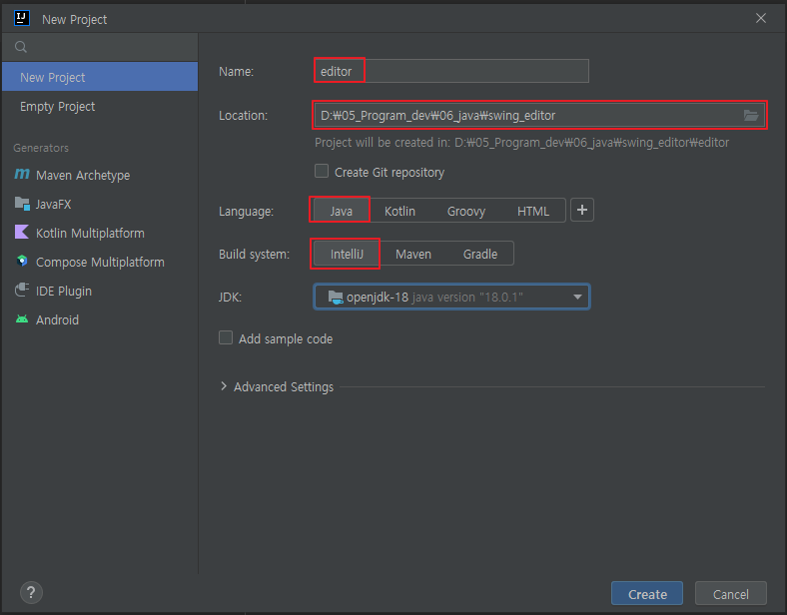This screenshot has width=787, height=615.
Task: Choose the Kotlin Multiplatform generator
Action: (x=100, y=233)
